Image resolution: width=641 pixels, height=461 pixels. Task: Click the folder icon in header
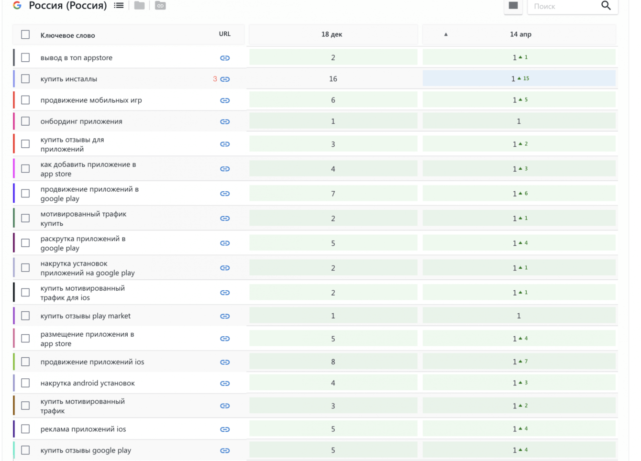[x=139, y=6]
